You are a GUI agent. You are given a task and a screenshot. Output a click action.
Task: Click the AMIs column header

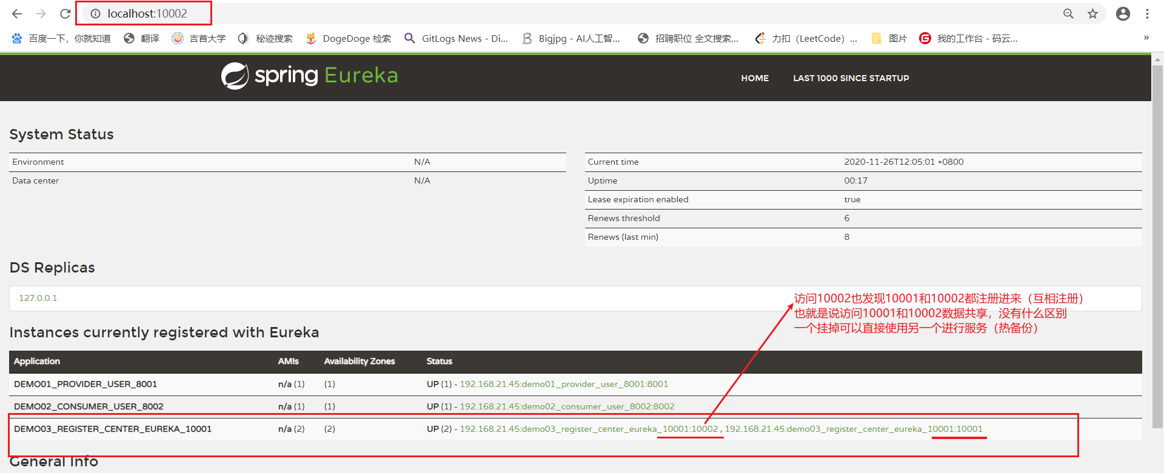click(x=289, y=361)
